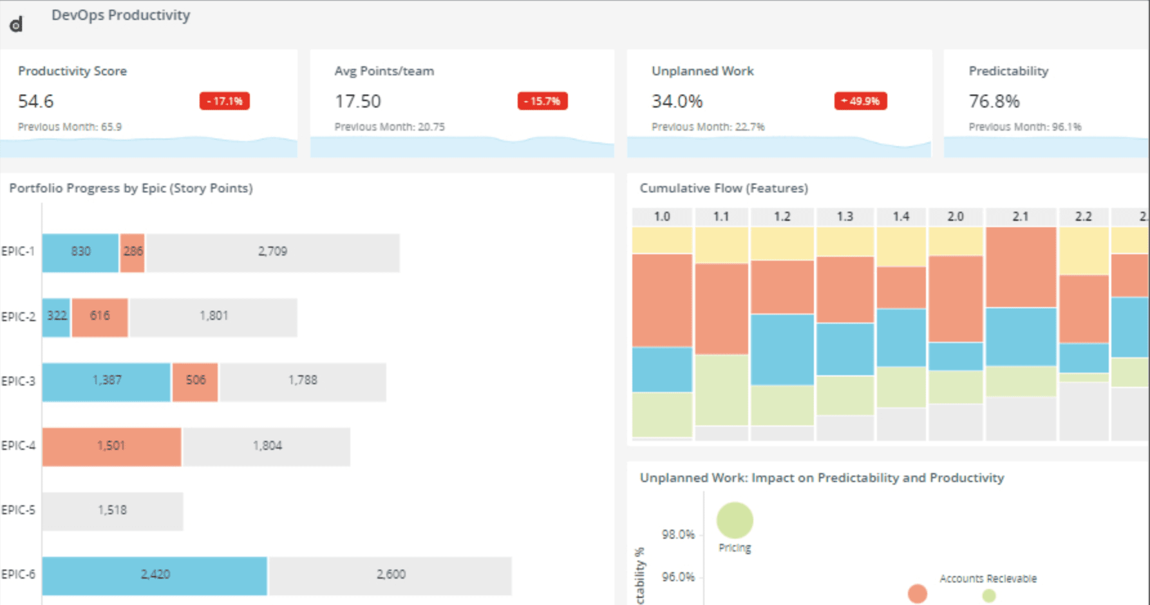
Task: Select the EPIC-1 axis label
Action: [17, 251]
